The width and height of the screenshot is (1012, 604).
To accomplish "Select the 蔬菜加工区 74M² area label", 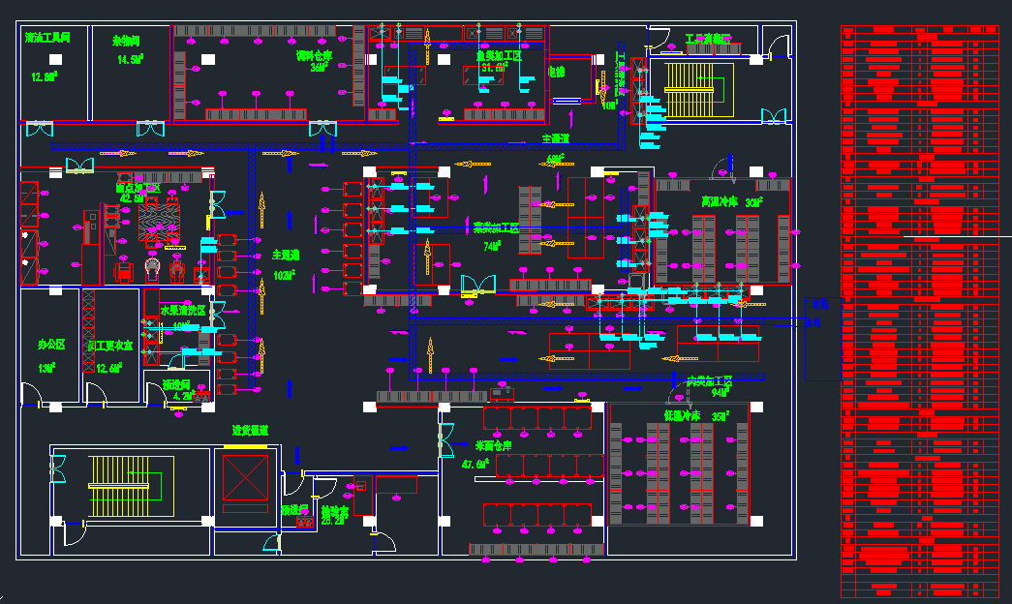I will click(494, 236).
